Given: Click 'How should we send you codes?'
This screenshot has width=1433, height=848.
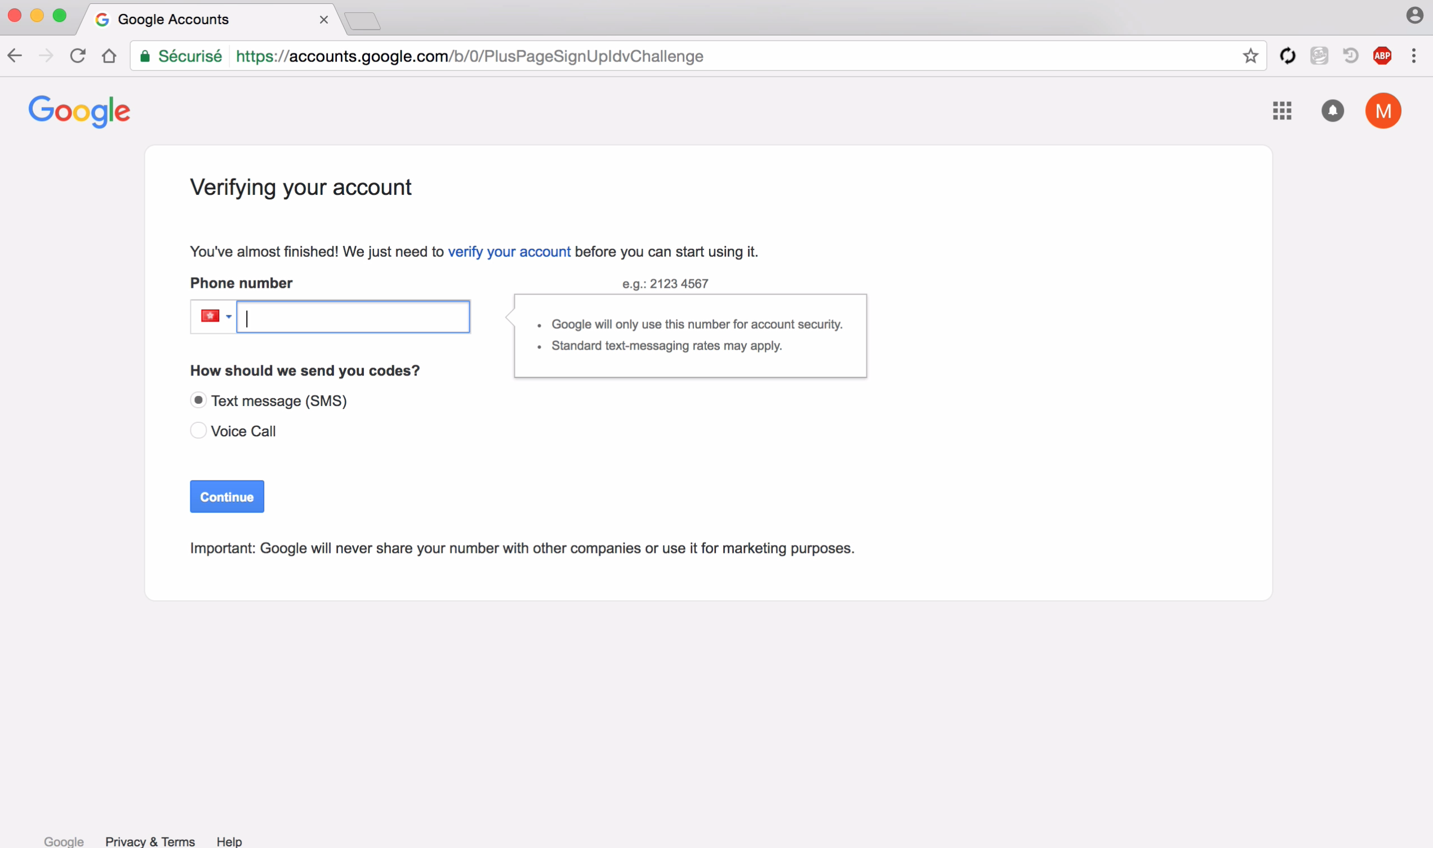Looking at the screenshot, I should (x=305, y=371).
